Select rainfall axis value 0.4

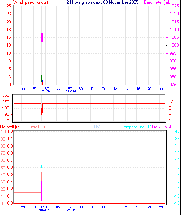pyautogui.click(x=10, y=182)
